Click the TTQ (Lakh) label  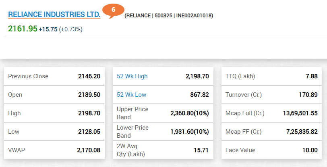pyautogui.click(x=240, y=76)
